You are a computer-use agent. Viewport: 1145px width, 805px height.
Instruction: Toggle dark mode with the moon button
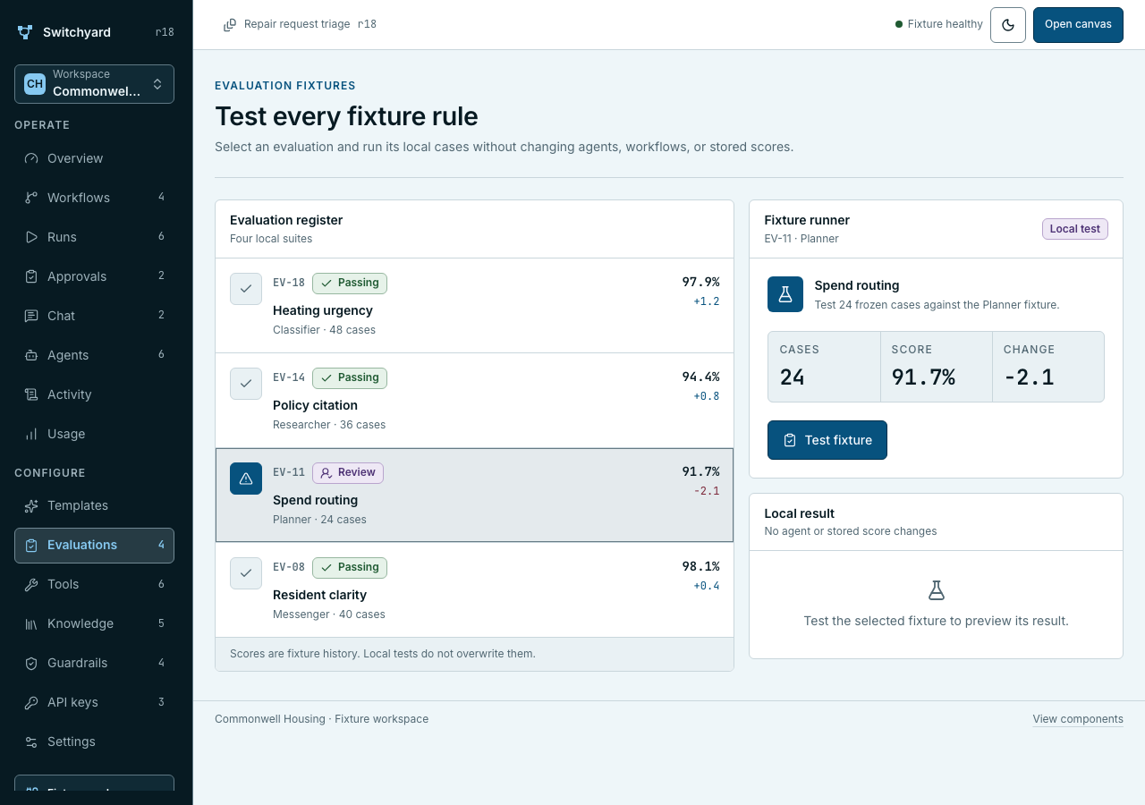pyautogui.click(x=1008, y=25)
